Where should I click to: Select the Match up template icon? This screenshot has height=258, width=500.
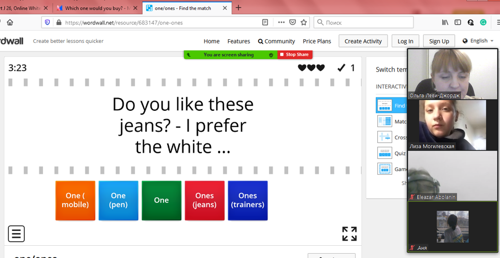click(x=384, y=121)
